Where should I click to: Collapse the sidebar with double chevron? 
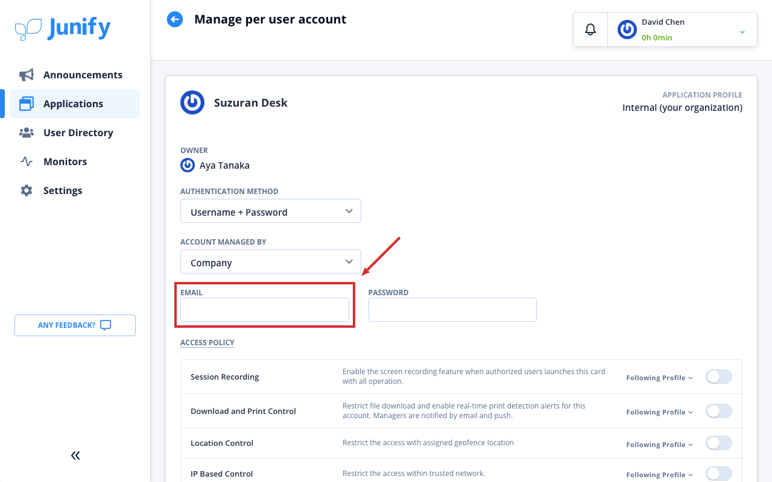[x=75, y=455]
